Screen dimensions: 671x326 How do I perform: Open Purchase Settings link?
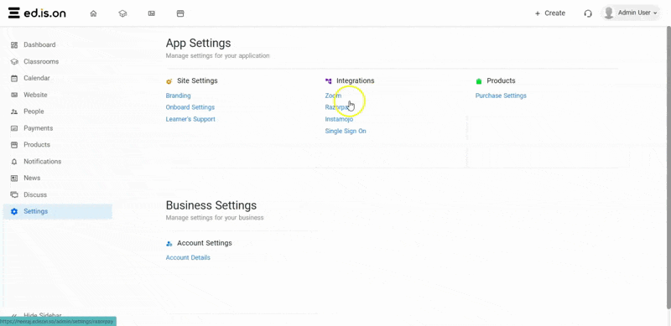(x=501, y=96)
